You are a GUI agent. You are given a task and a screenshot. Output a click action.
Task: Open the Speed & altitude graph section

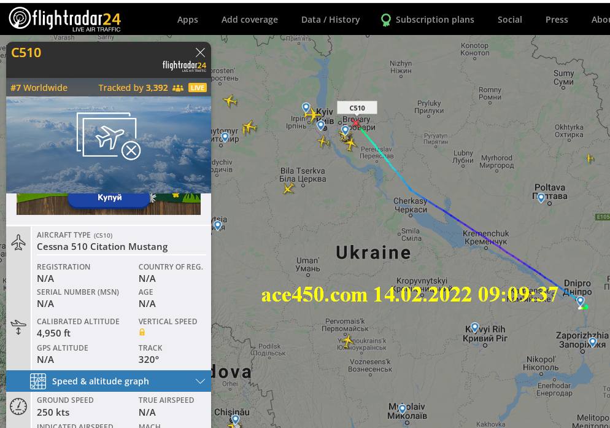coord(109,381)
